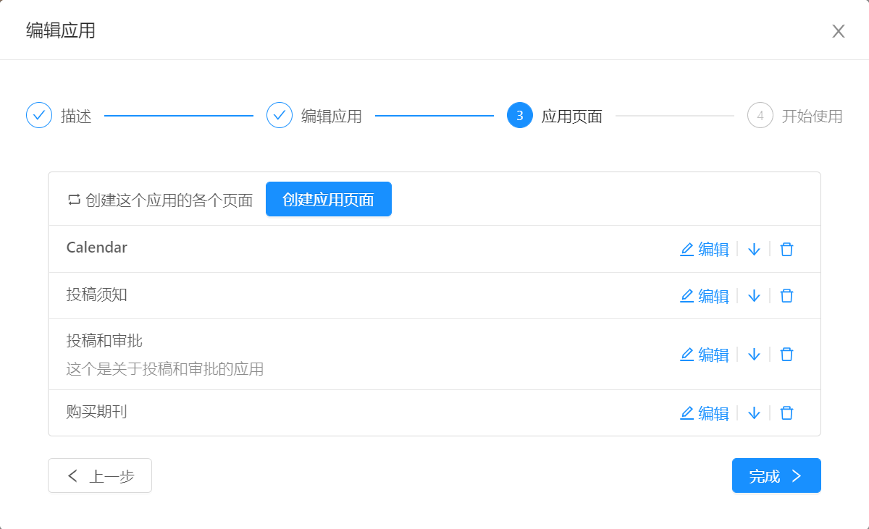Go to step 描述
The width and height of the screenshot is (869, 529).
tap(59, 116)
